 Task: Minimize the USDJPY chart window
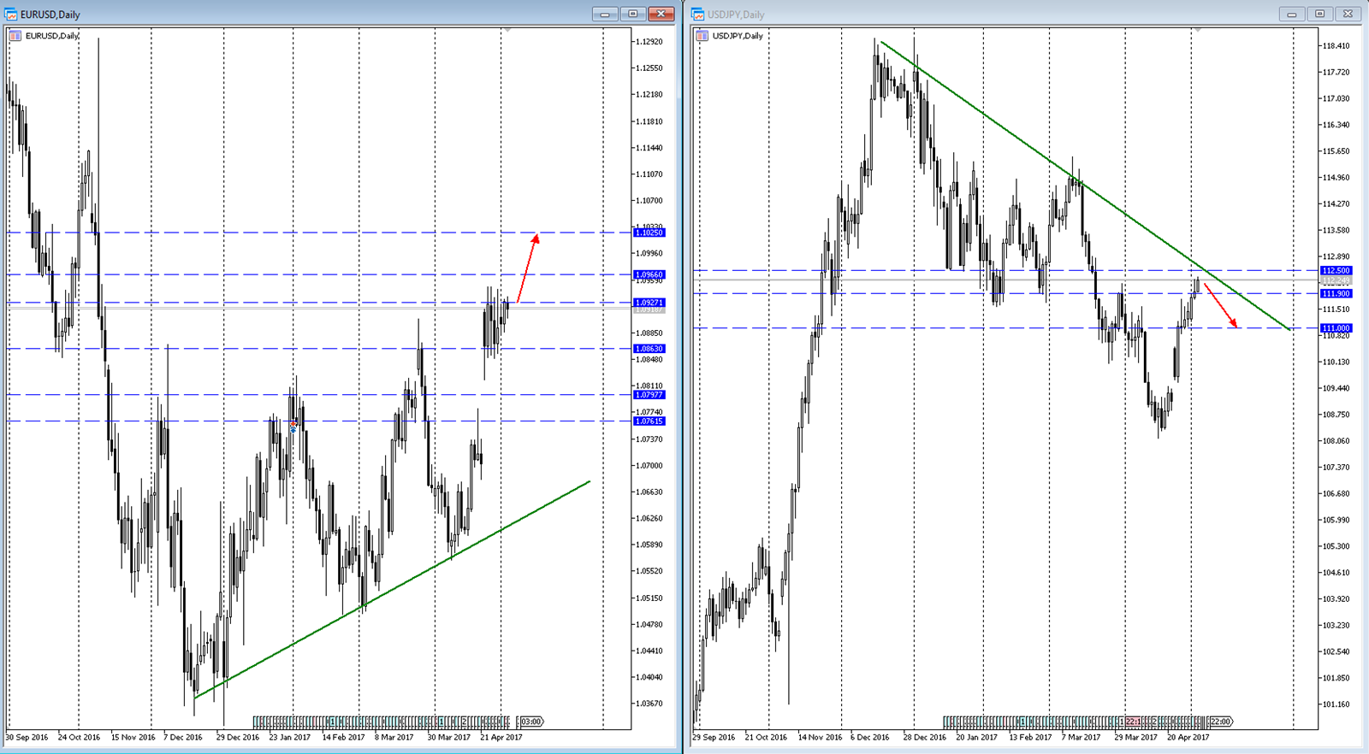tap(1291, 14)
